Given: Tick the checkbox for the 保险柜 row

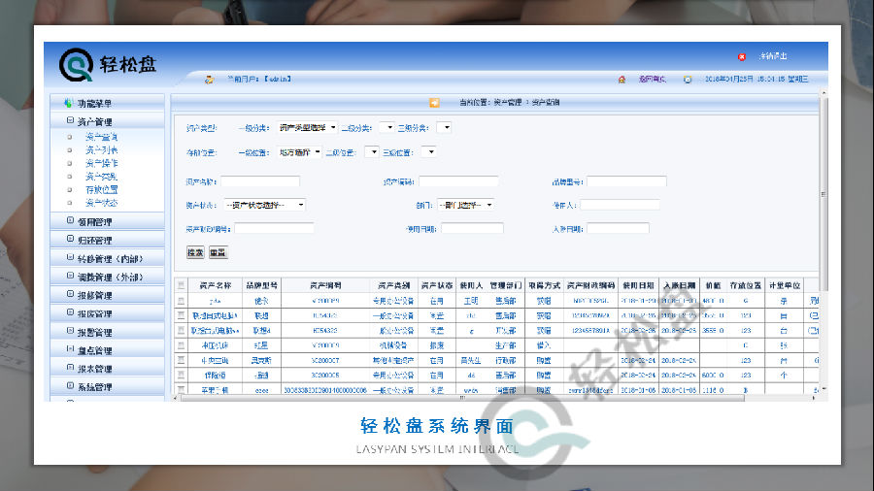Looking at the screenshot, I should click(181, 376).
